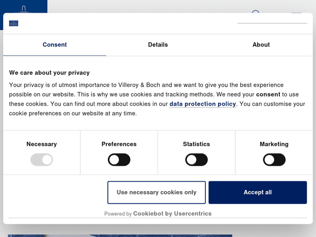Screen dimensions: 316x237
Task: Open the hamburger menu in page header
Action: point(296,12)
